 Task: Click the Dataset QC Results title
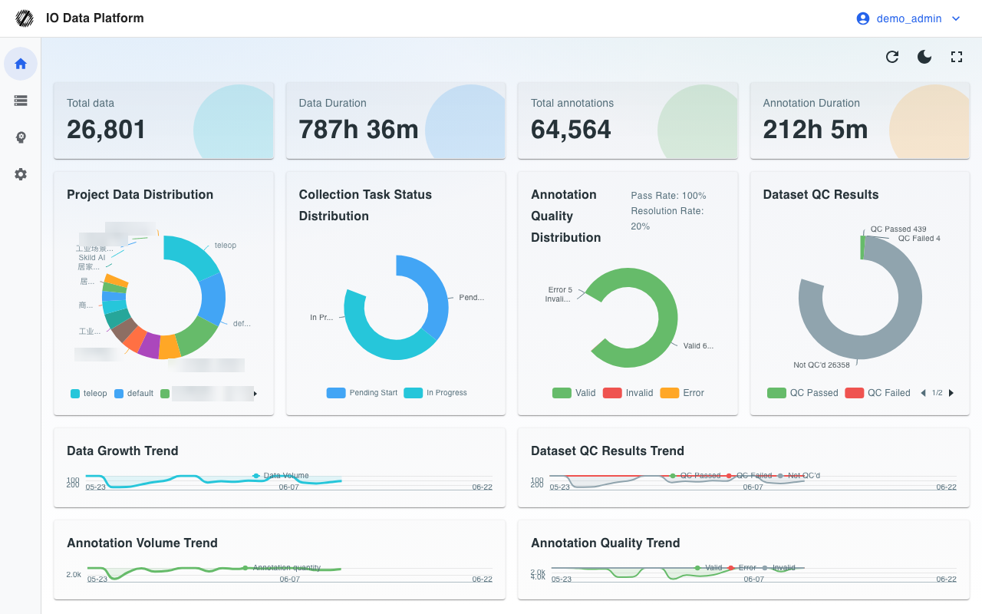point(821,194)
